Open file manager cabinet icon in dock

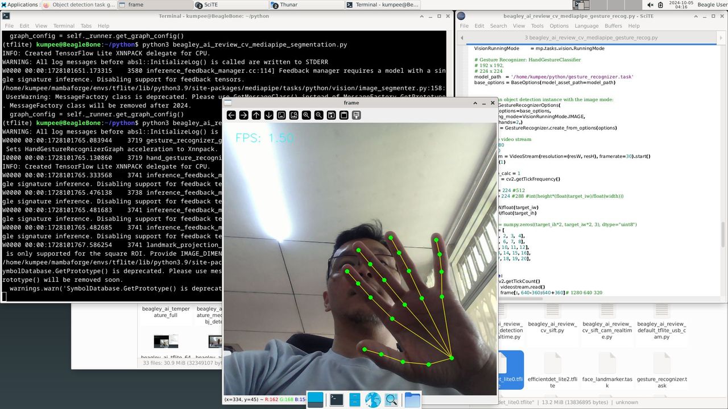[354, 400]
